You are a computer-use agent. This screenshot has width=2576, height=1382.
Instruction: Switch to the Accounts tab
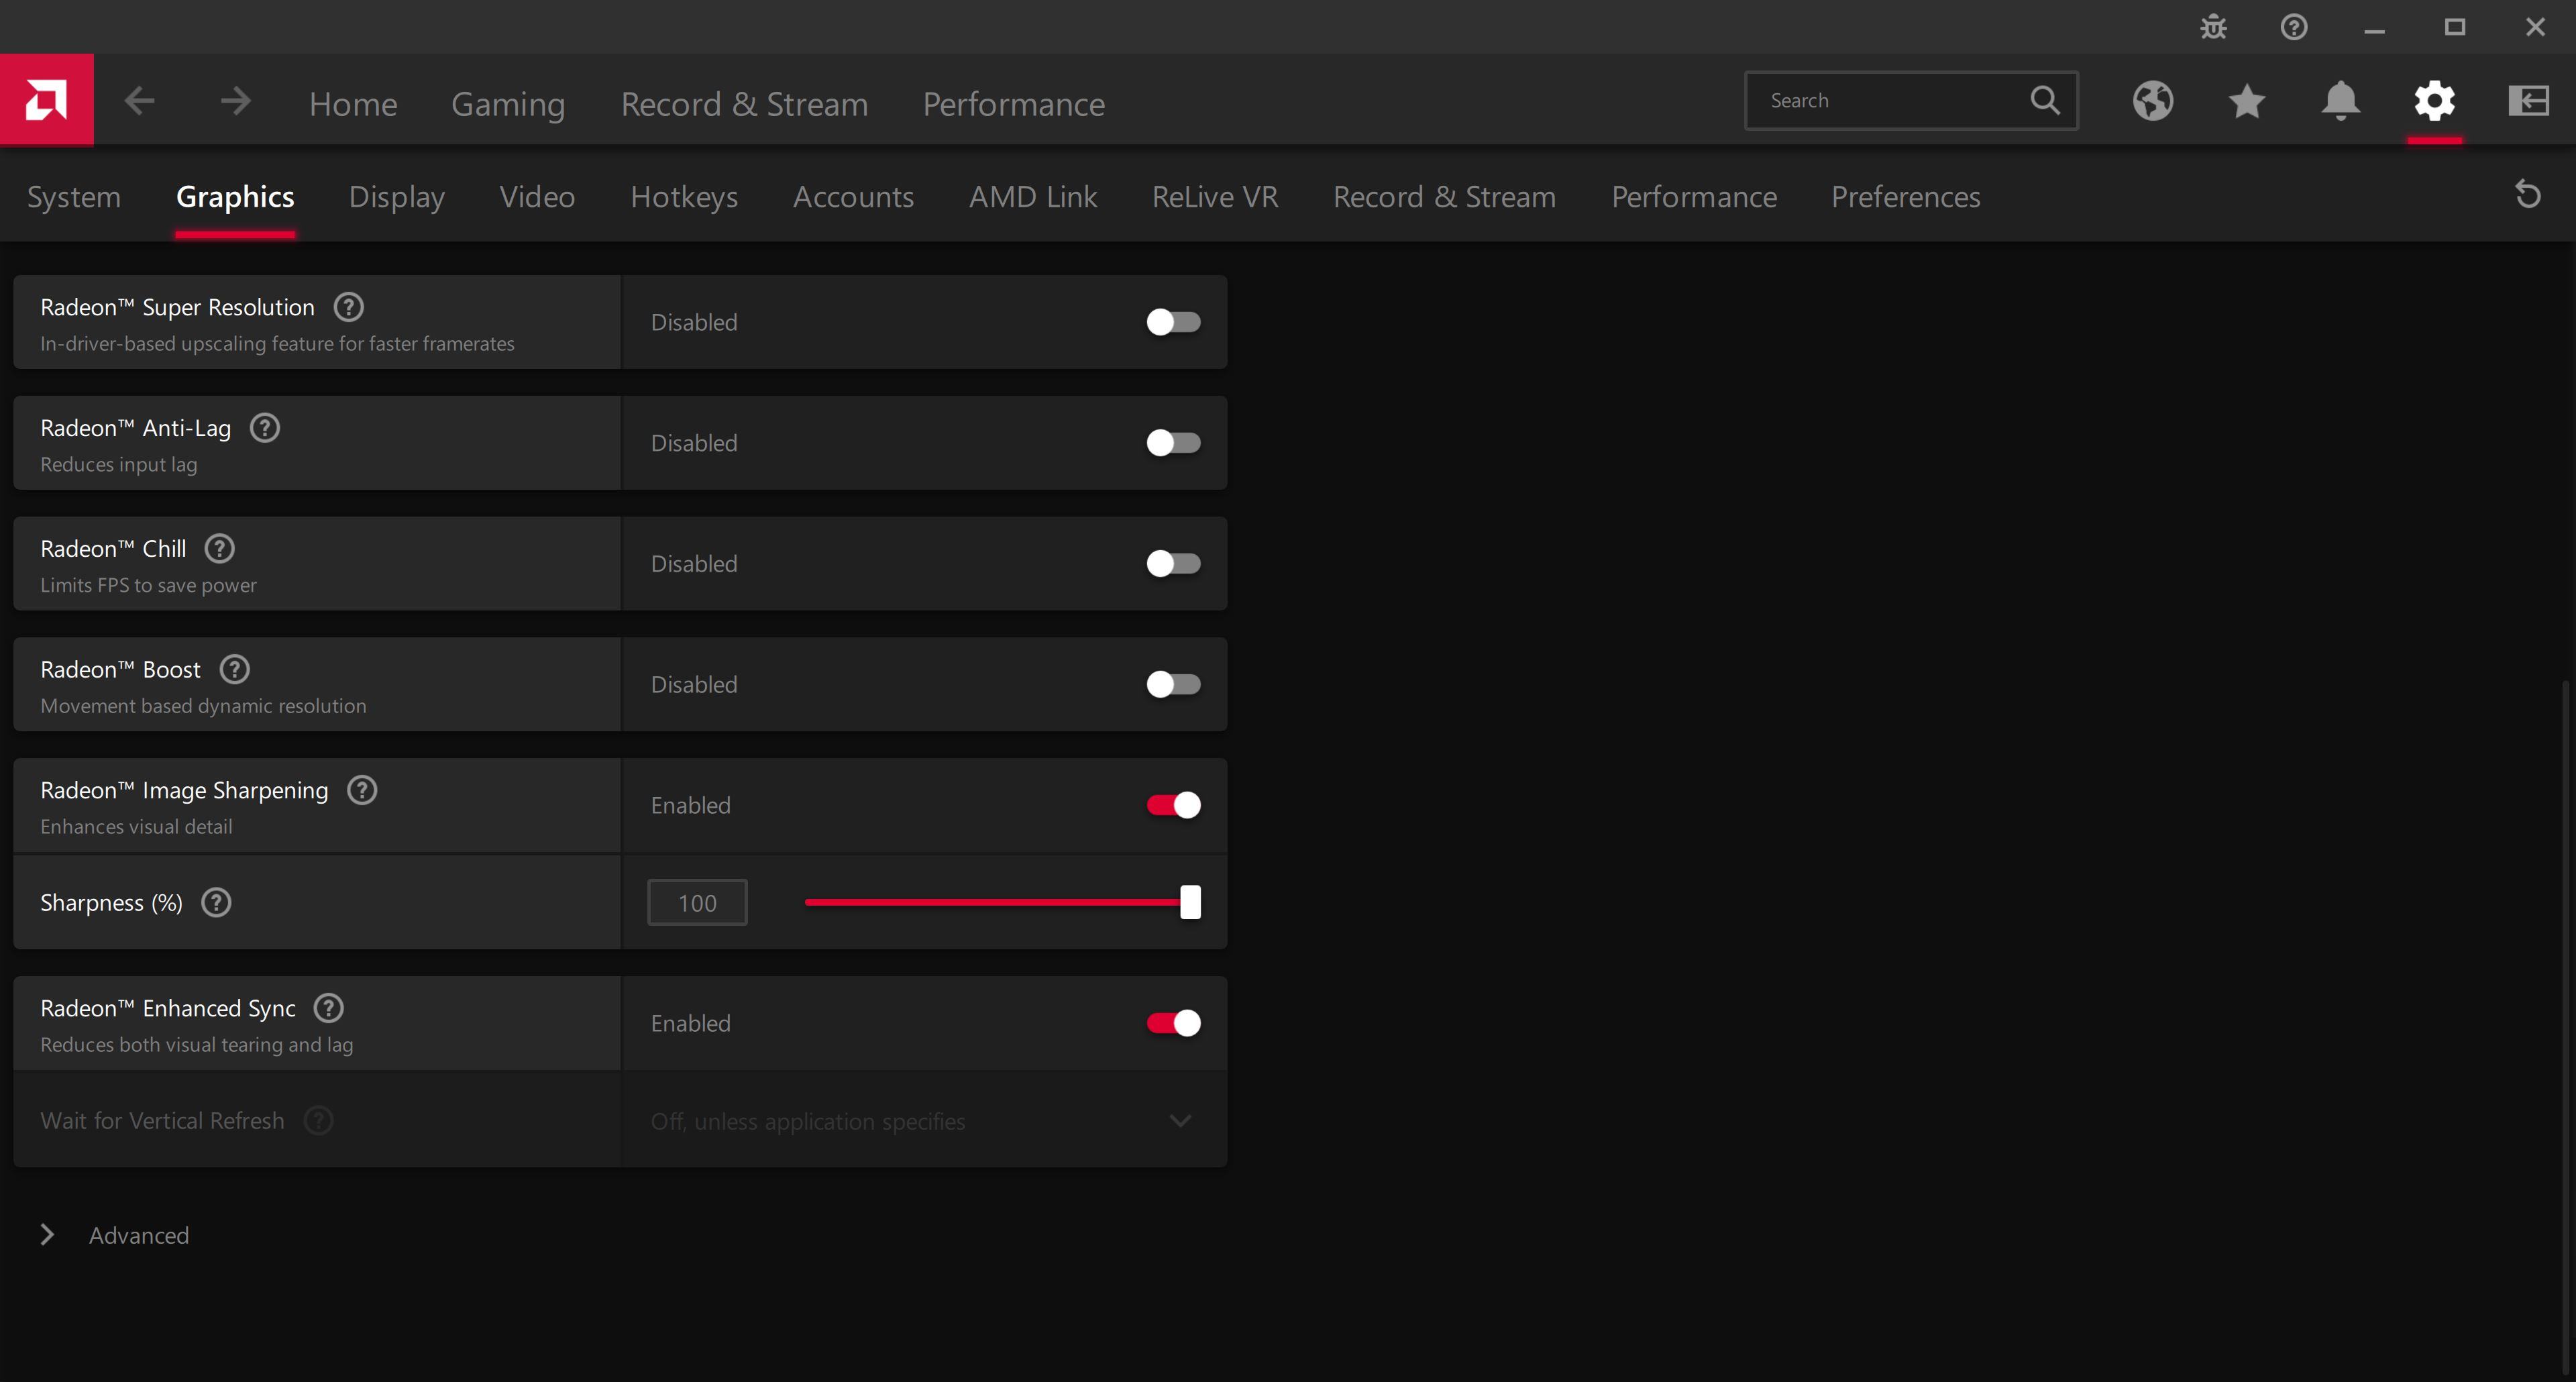coord(853,197)
